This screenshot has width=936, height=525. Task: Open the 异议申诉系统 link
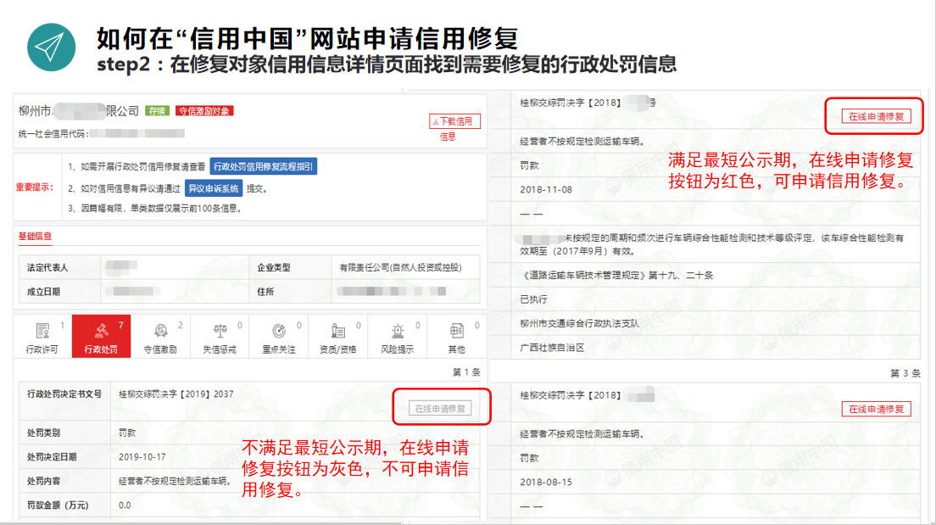click(214, 188)
